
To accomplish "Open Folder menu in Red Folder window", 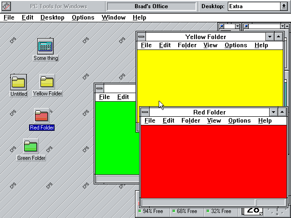I will point(191,120).
